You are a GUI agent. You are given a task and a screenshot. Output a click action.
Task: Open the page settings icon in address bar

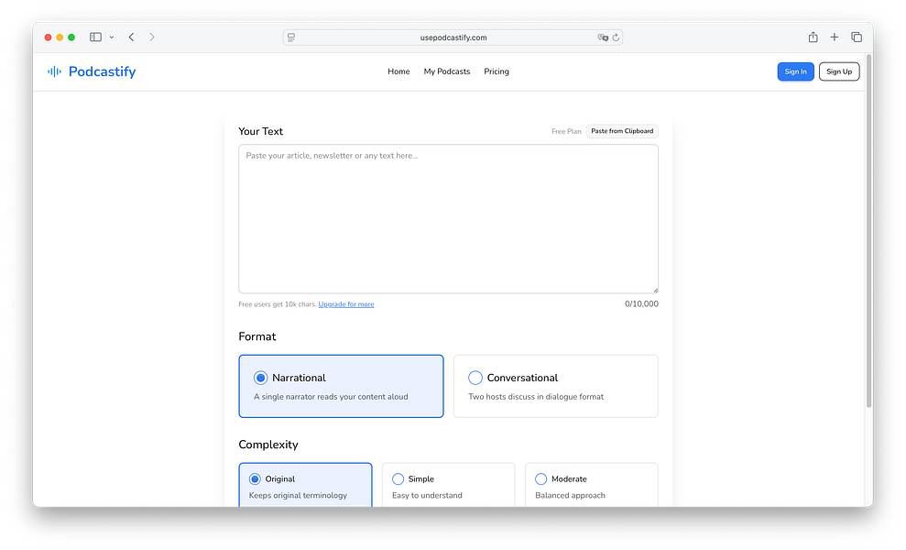(291, 38)
